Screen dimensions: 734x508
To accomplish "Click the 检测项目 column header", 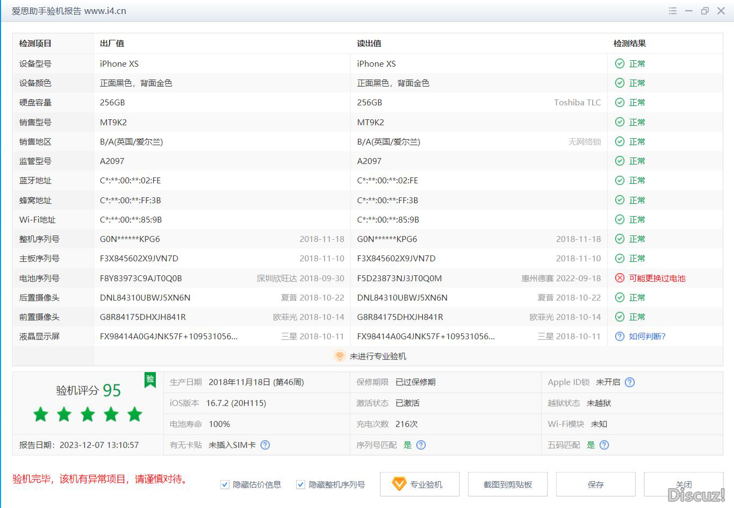I will point(35,44).
